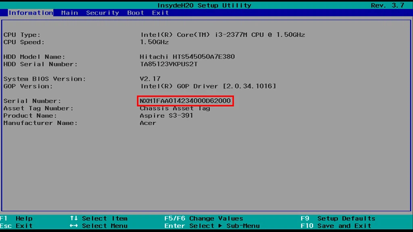This screenshot has width=413, height=232.
Task: Click F5/F6 Change Values hint
Action: 204,218
